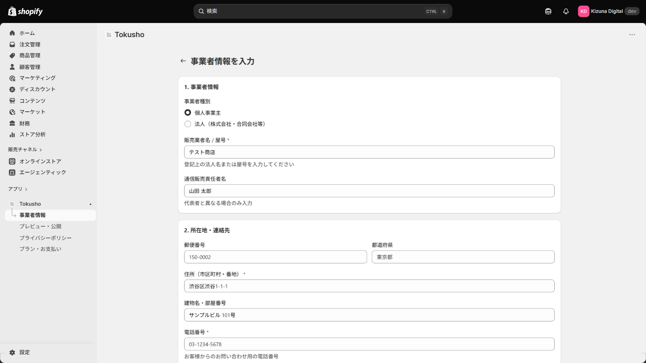Image resolution: width=646 pixels, height=363 pixels.
Task: Open the three-dot app menu
Action: click(x=632, y=35)
